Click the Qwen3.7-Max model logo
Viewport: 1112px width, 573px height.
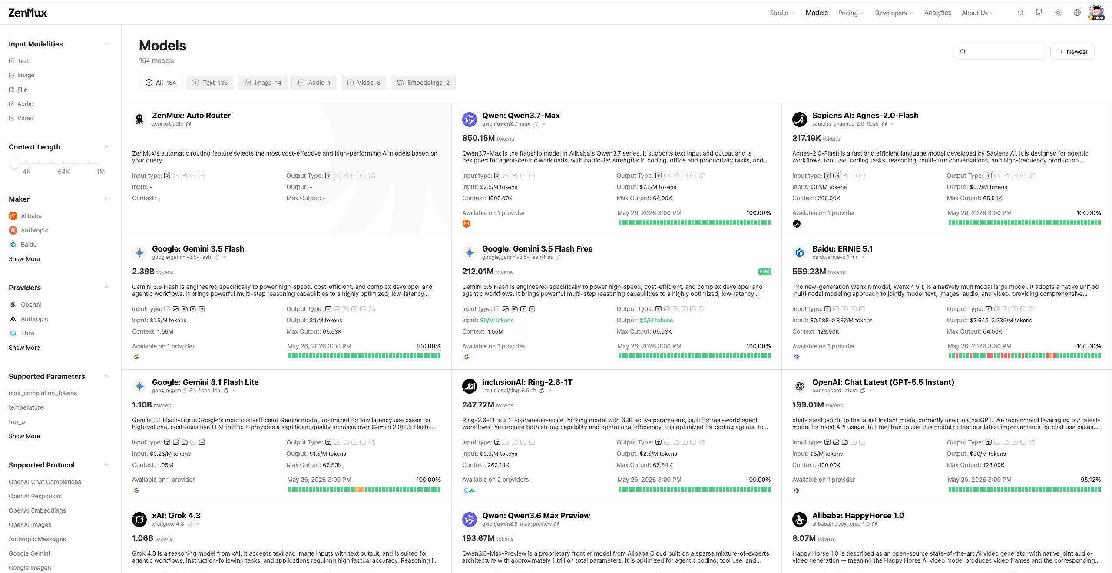(x=470, y=119)
